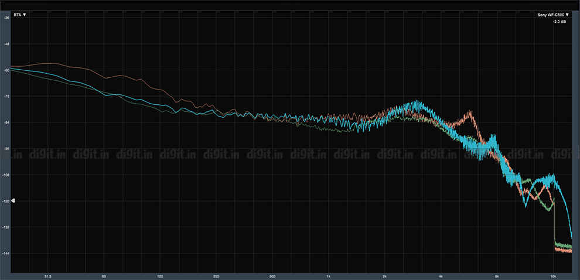This screenshot has width=580, height=280.
Task: Click the 8k frequency axis label
Action: (497, 276)
